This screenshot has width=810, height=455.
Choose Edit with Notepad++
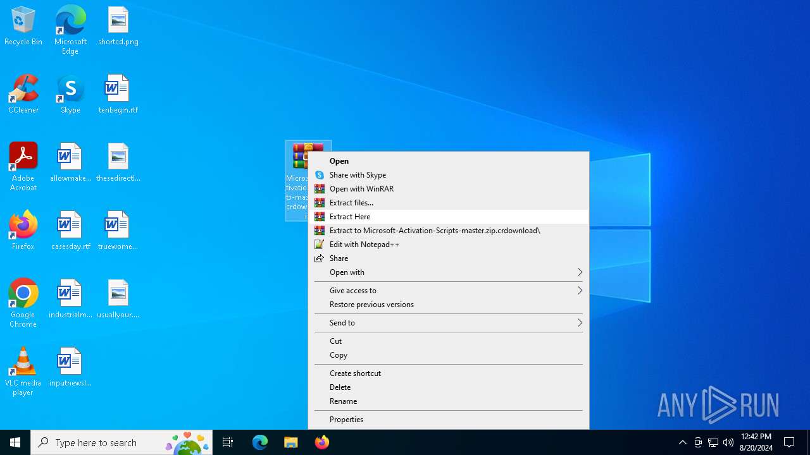point(448,245)
